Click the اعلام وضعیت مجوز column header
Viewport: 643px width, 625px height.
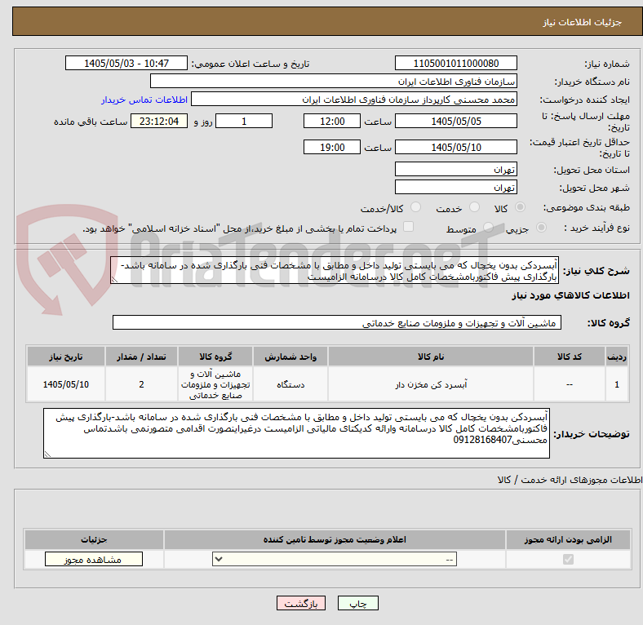pyautogui.click(x=335, y=539)
